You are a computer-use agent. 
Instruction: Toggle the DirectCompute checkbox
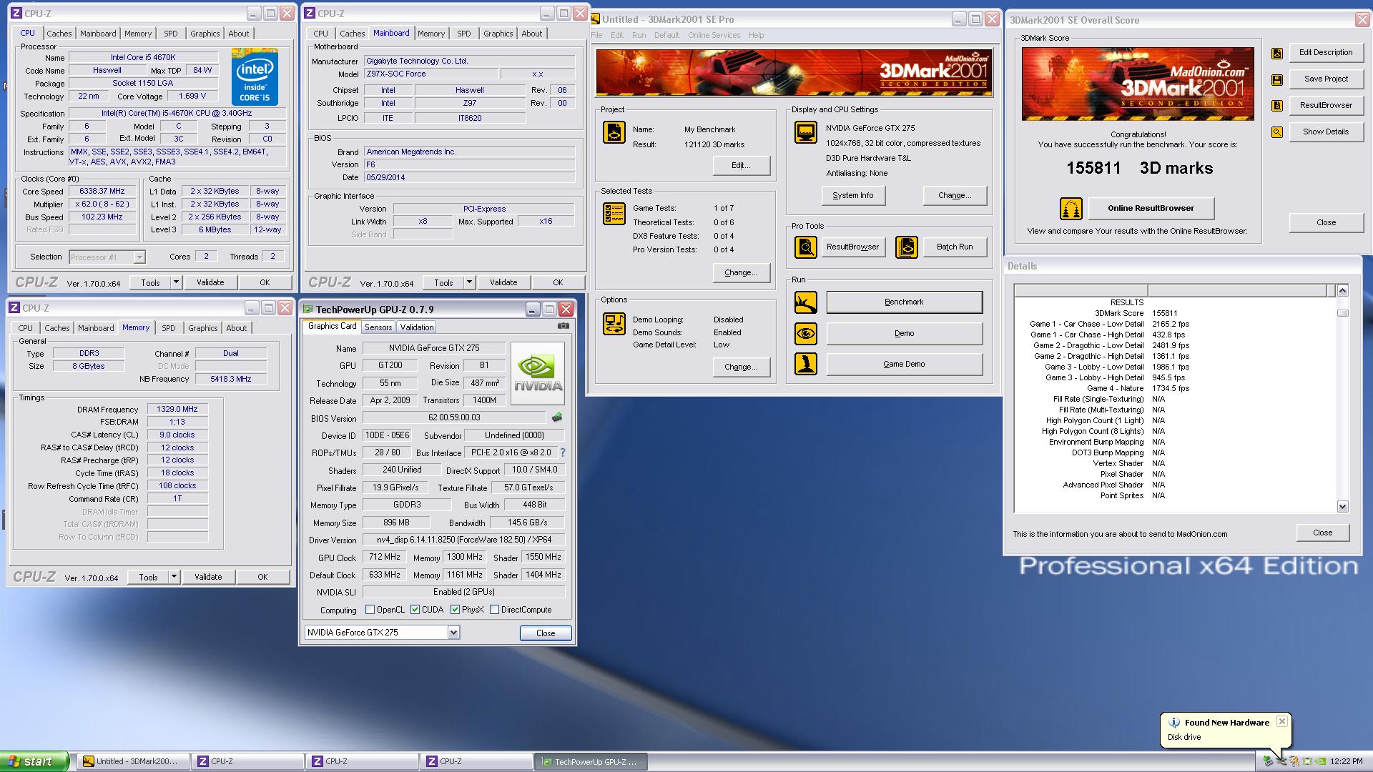click(x=494, y=610)
